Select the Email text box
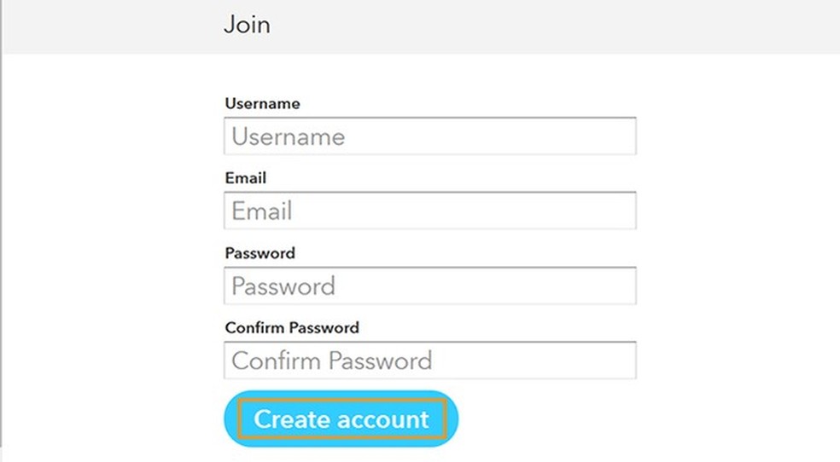This screenshot has height=462, width=840. pos(429,211)
